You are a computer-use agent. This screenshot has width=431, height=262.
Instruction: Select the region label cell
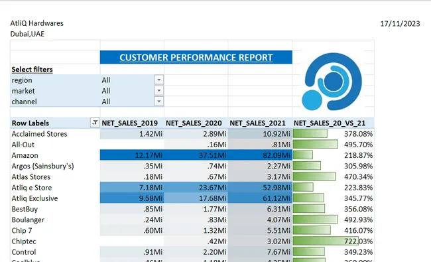[55, 80]
